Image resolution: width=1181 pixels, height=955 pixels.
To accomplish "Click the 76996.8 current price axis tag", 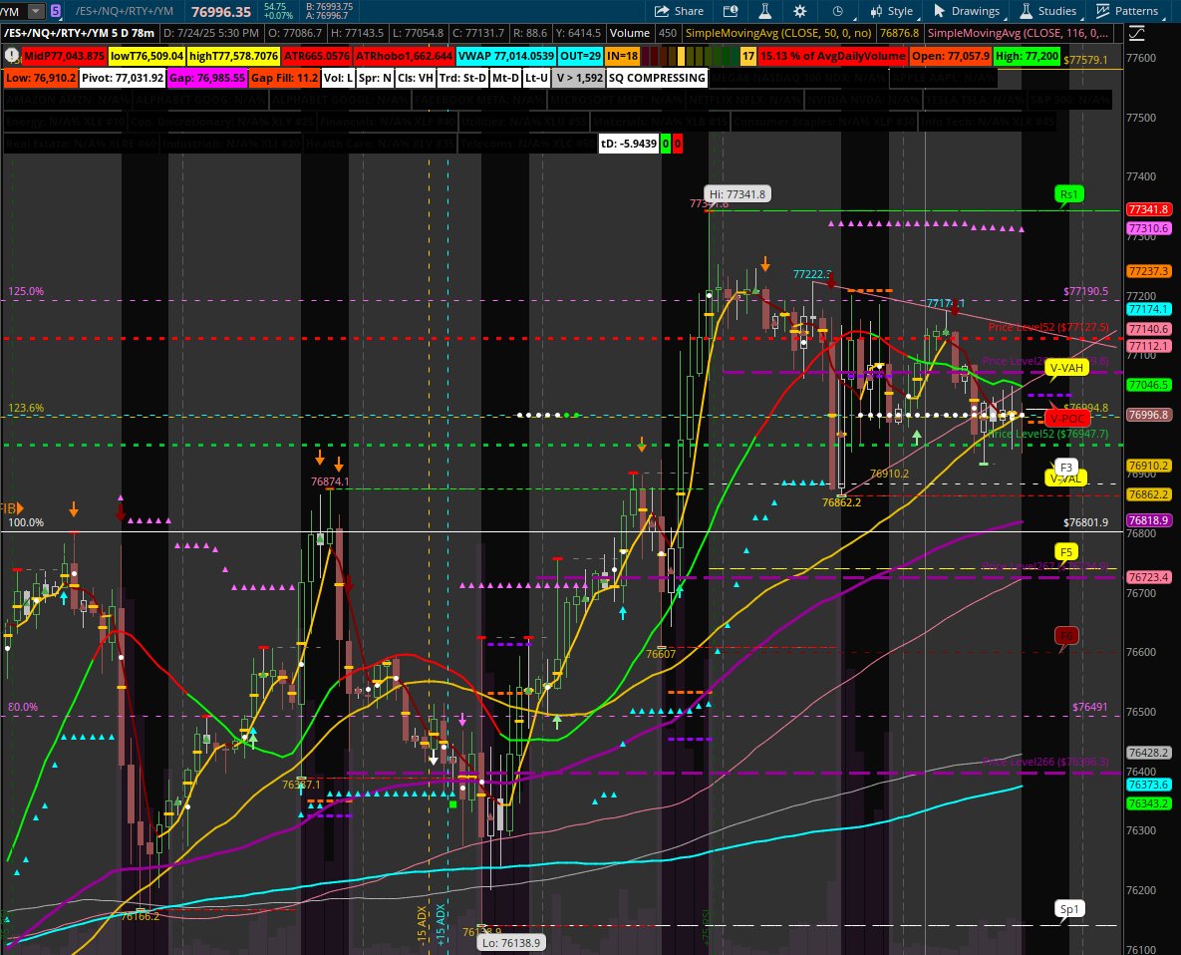I will point(1148,415).
